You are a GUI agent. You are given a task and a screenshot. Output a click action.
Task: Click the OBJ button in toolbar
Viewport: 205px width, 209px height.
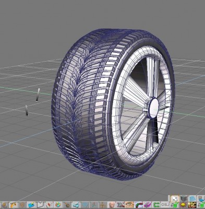coord(165,205)
